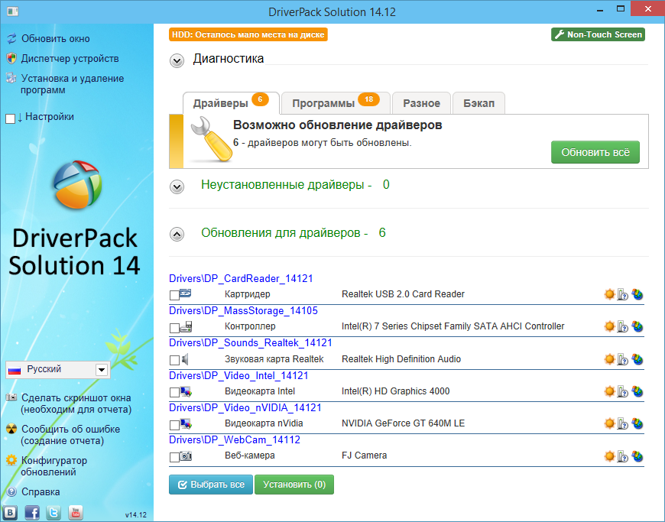Click the refresh icon next to Обновить окно
This screenshot has width=665, height=522.
11,38
